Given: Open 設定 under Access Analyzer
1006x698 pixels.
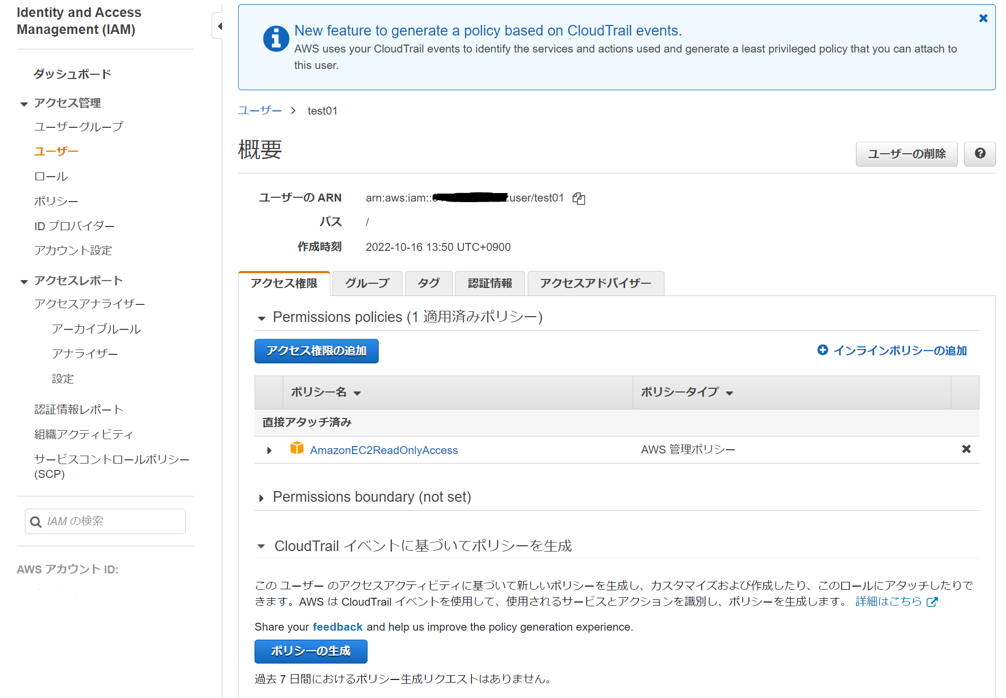Looking at the screenshot, I should [x=63, y=379].
